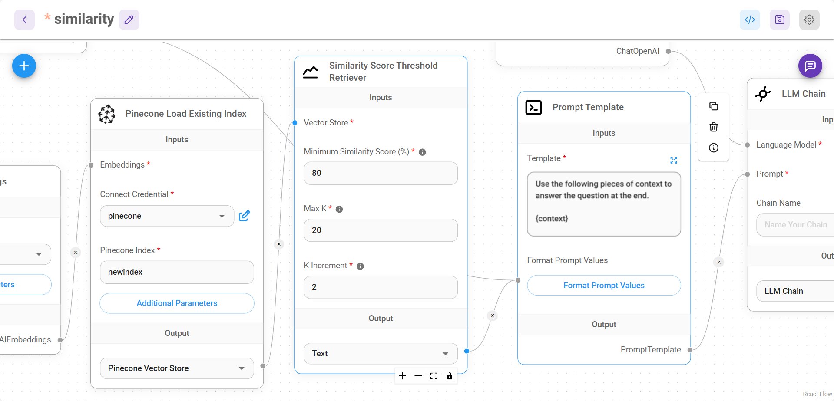The width and height of the screenshot is (834, 401).
Task: Click the Format Prompt Values button
Action: click(604, 286)
